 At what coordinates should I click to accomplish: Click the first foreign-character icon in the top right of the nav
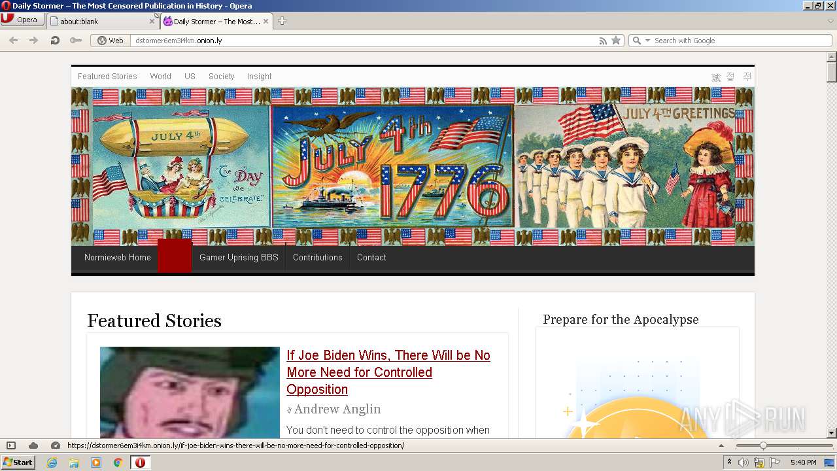[x=716, y=77]
